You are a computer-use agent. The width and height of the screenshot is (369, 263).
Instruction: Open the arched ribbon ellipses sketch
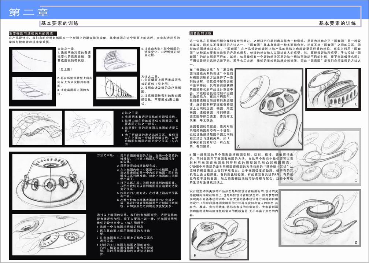37,128
